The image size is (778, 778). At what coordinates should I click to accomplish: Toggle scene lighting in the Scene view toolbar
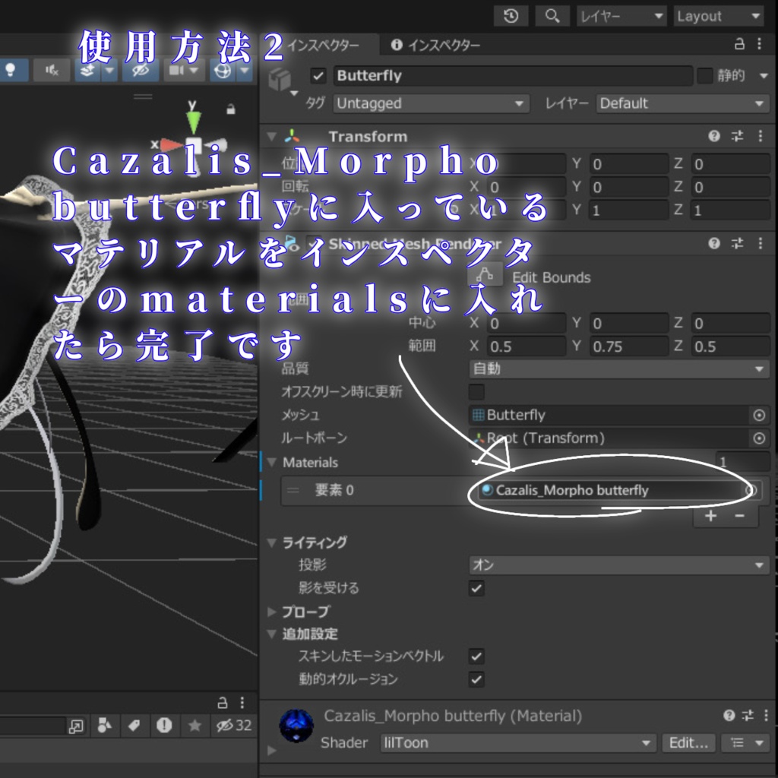(11, 70)
